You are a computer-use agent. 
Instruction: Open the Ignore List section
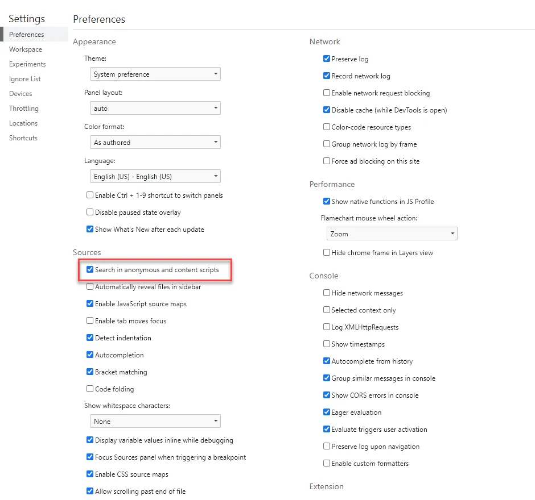click(25, 79)
